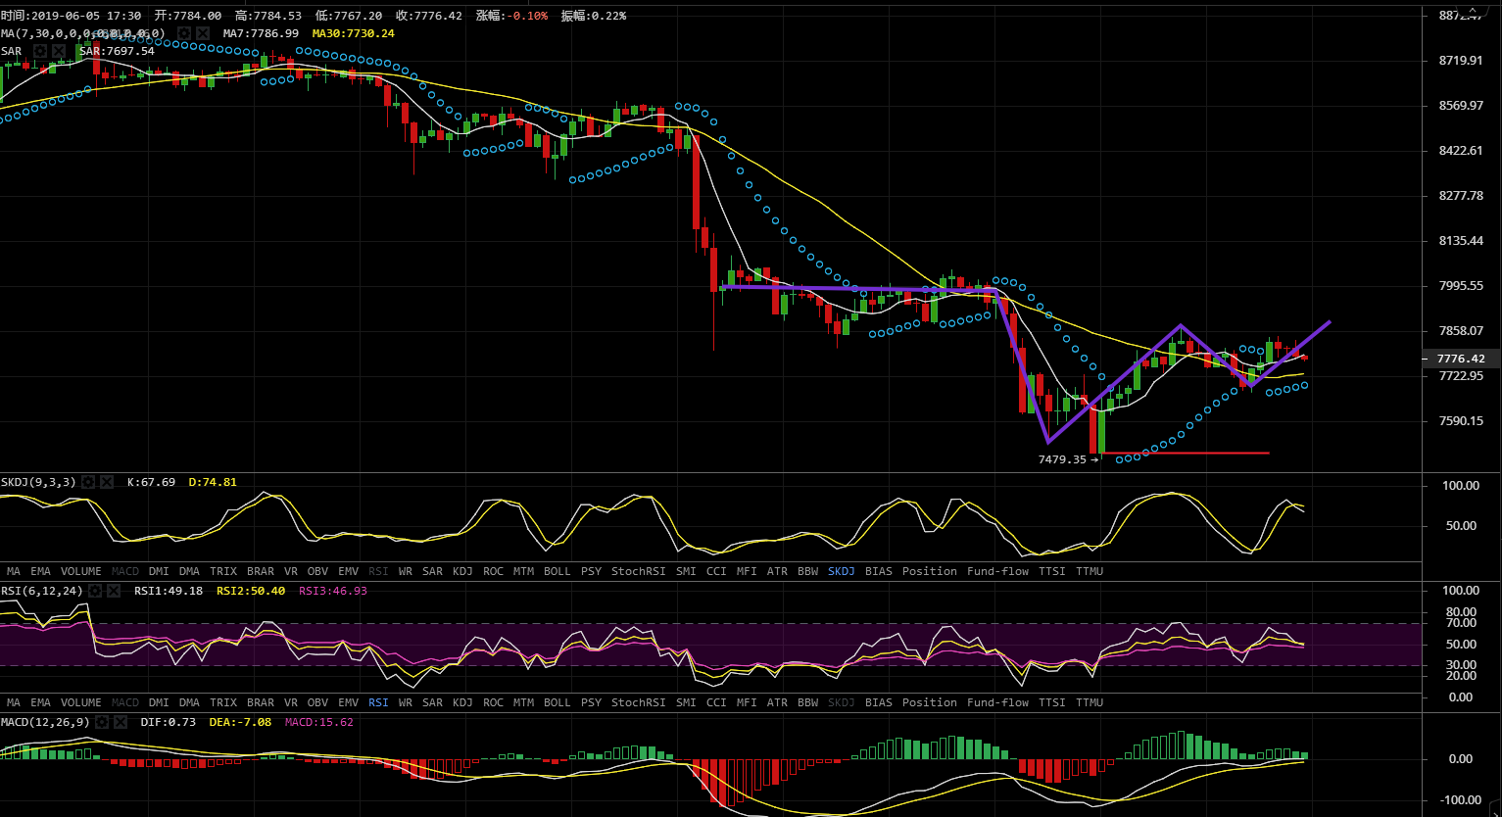
Task: Select BOLL tab in the SKDJ-highlighted indicator row
Action: (x=557, y=571)
